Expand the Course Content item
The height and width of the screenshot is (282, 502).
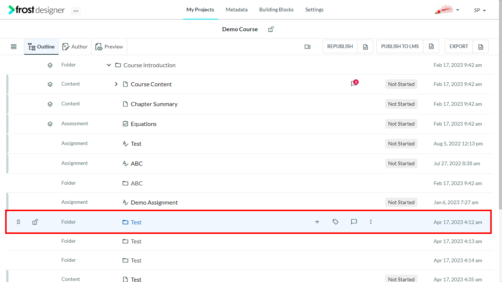116,84
